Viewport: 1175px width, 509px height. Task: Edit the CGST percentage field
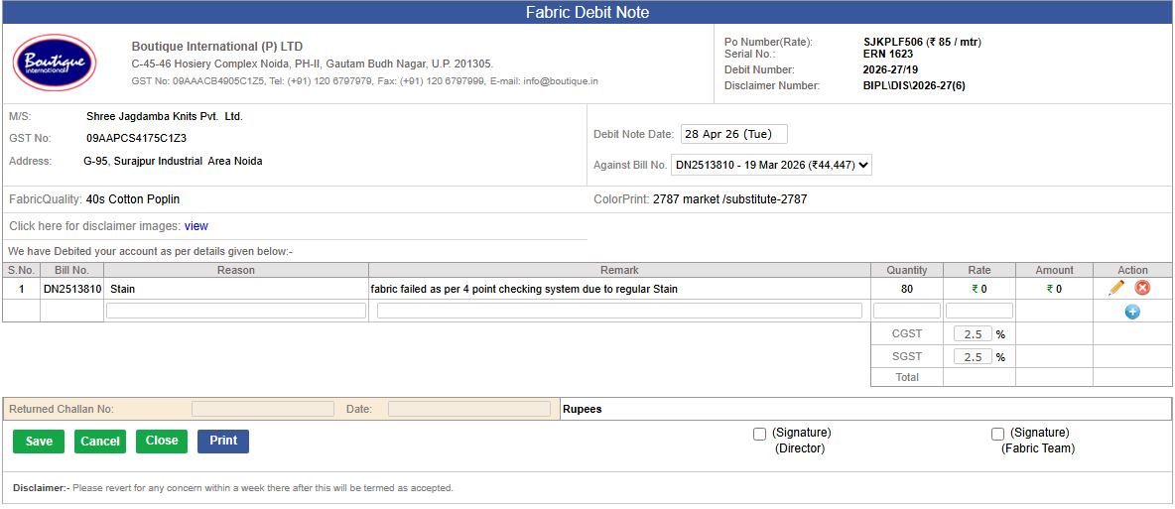click(973, 334)
